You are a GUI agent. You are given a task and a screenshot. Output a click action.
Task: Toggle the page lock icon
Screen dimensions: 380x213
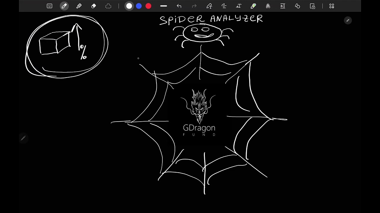[x=312, y=6]
